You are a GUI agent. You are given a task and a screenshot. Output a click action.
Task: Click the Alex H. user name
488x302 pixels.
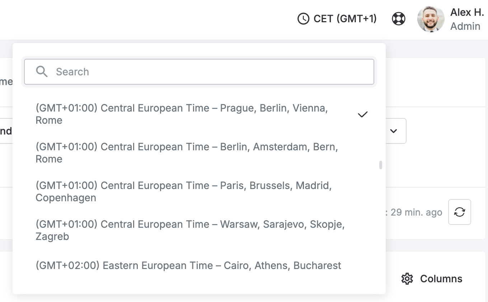[x=467, y=12]
